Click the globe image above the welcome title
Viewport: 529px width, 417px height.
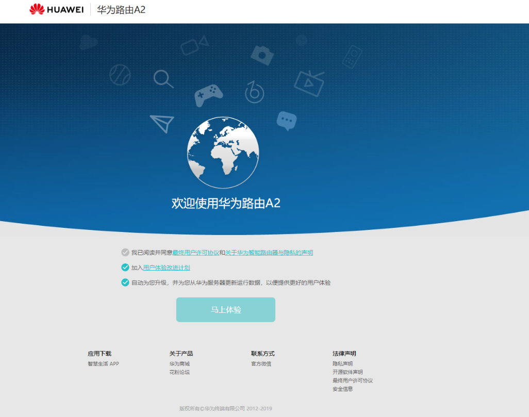[x=223, y=153]
